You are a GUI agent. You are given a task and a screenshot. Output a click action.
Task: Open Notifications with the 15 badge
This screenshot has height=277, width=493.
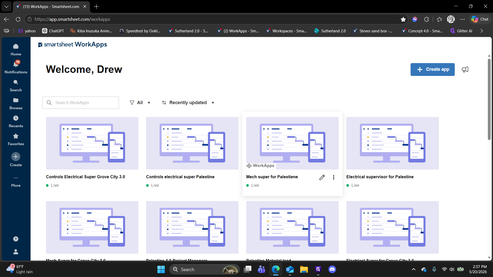click(16, 67)
